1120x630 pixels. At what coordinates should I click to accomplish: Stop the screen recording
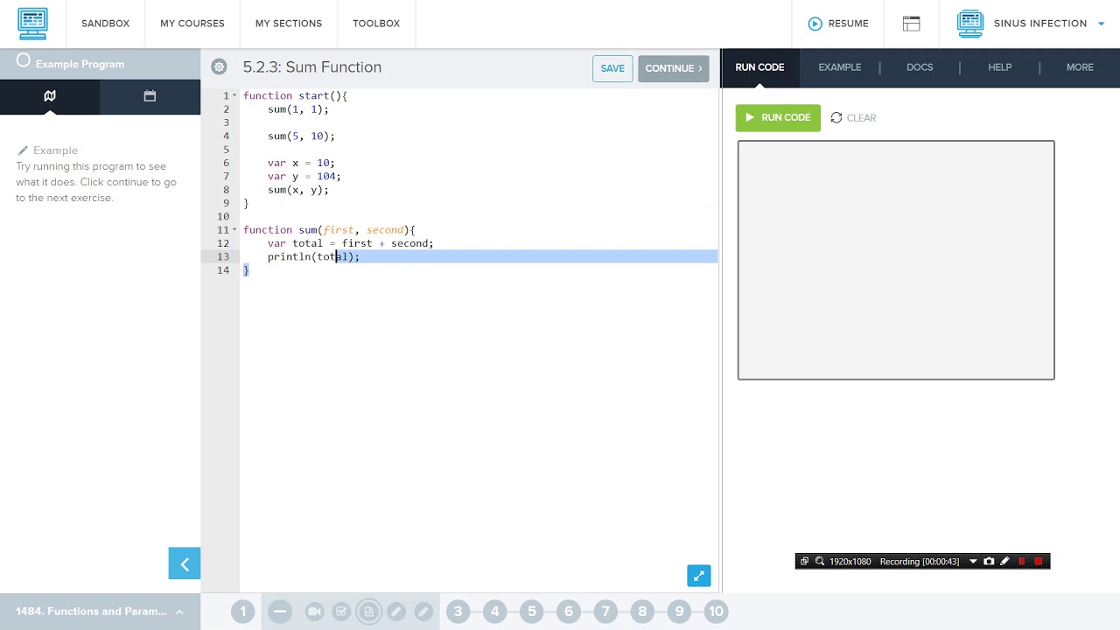pos(1039,562)
